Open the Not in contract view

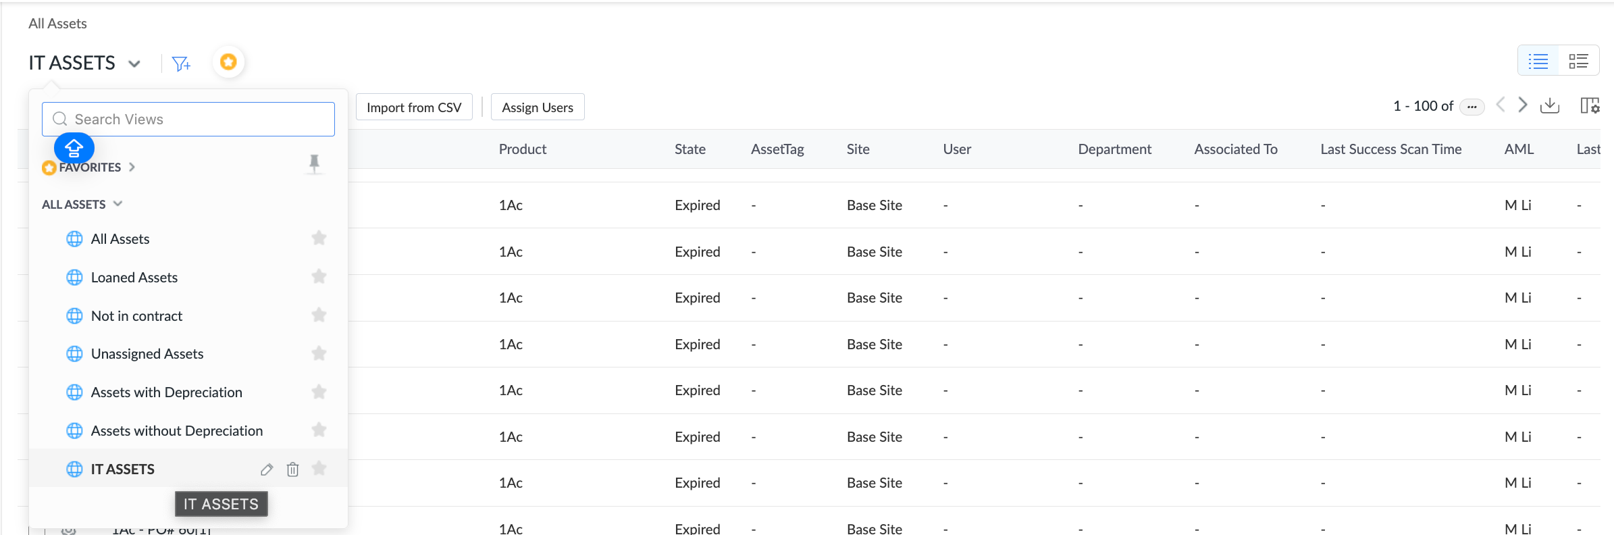pos(136,316)
